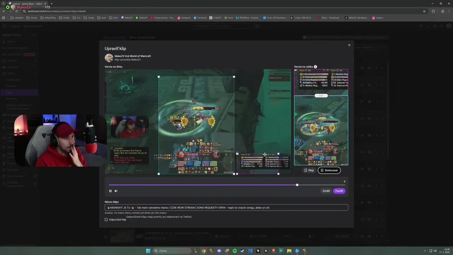Open the Priamy prenos YouTube bookmark
This screenshot has height=255, width=453.
tap(162, 18)
